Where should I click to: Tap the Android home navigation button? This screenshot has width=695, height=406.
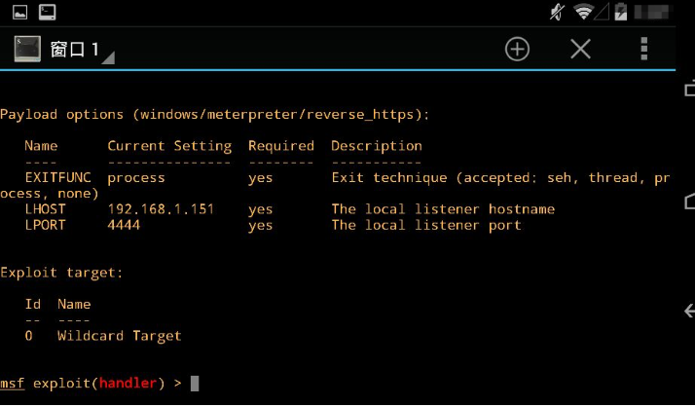[690, 201]
